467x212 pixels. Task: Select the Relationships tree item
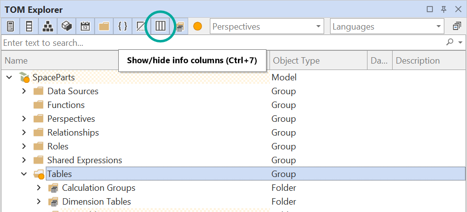tap(73, 133)
